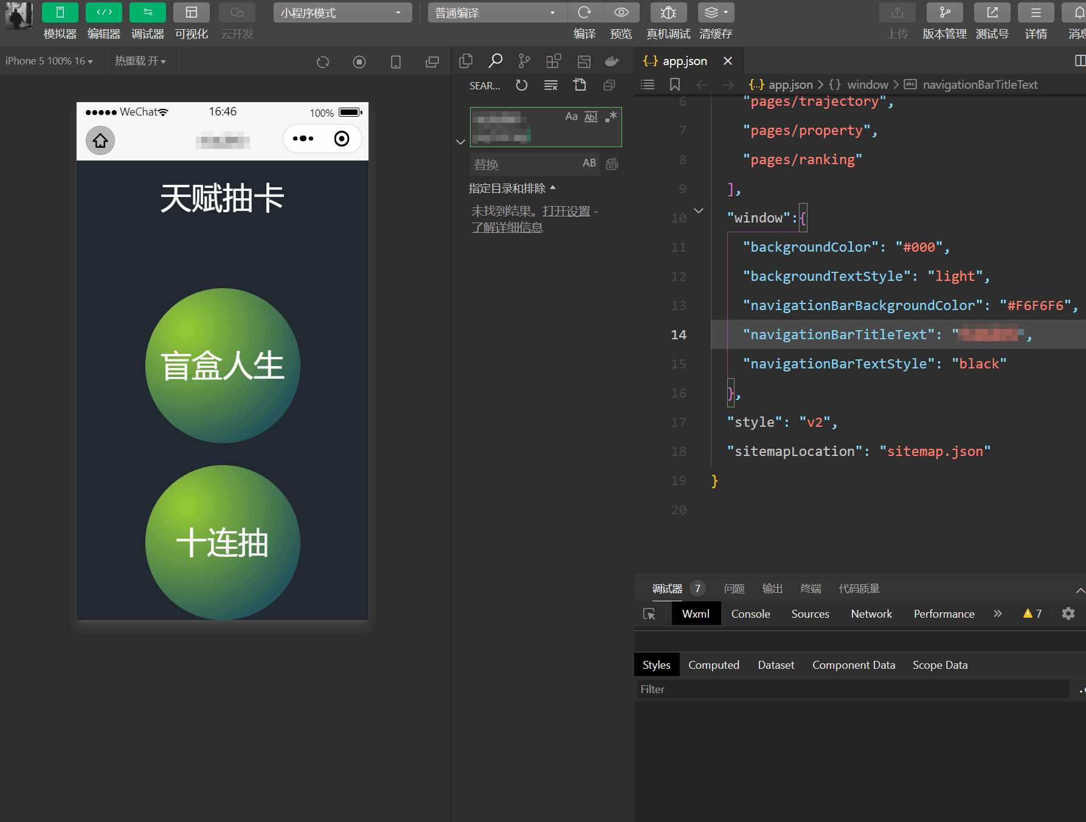Click the 编译 compile button
The image size is (1086, 822).
tap(584, 12)
